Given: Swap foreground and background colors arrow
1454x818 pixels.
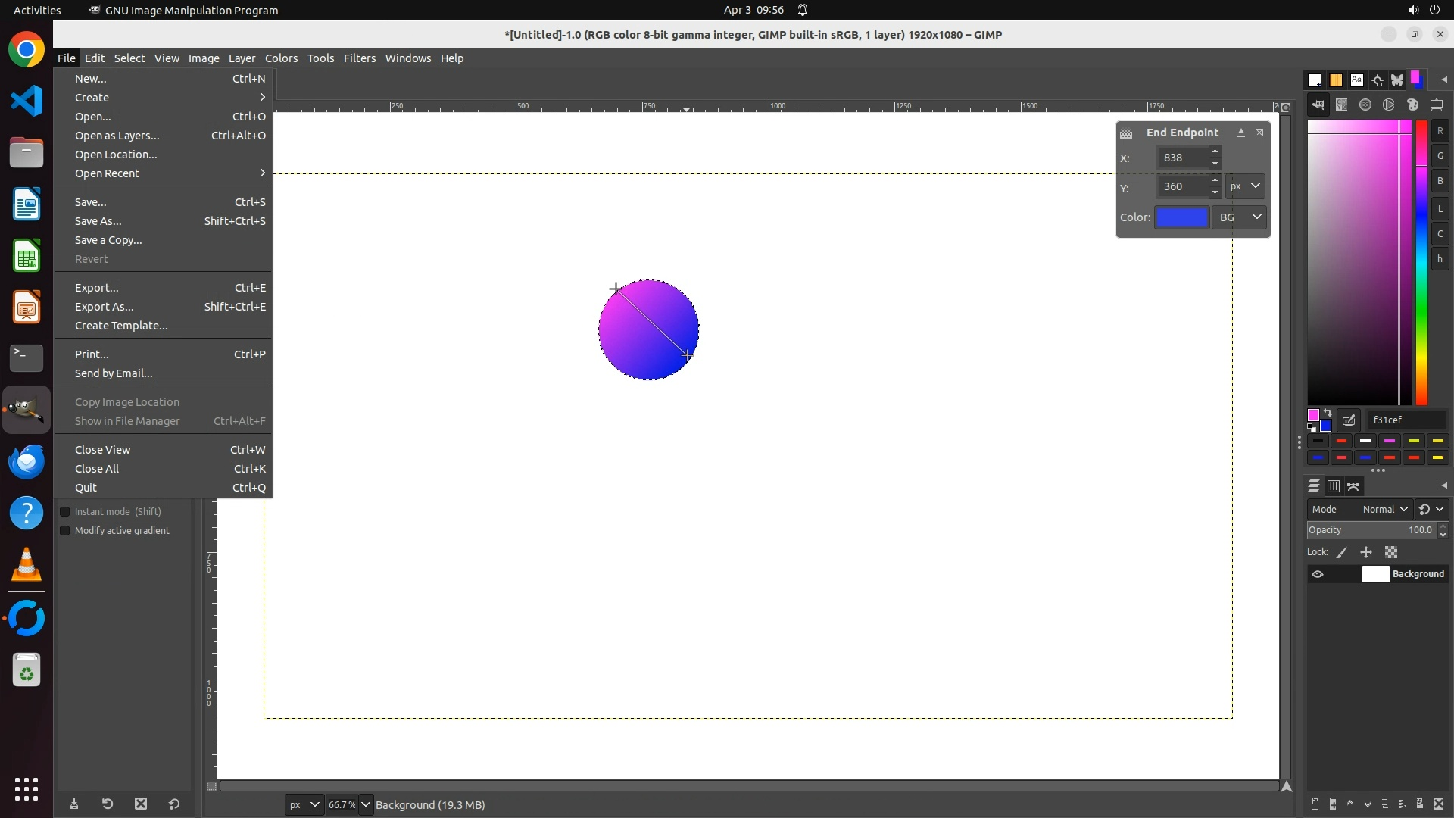Looking at the screenshot, I should click(x=1328, y=414).
